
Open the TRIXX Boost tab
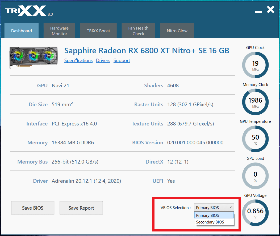click(x=98, y=31)
